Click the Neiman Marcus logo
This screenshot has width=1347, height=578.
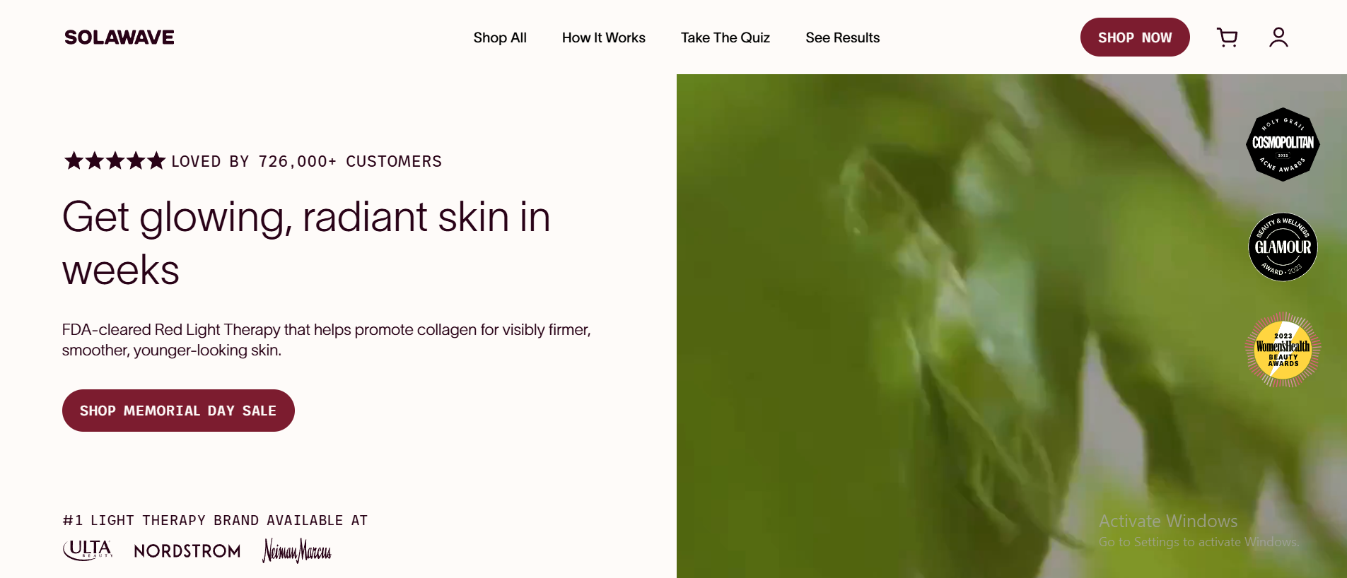point(297,550)
